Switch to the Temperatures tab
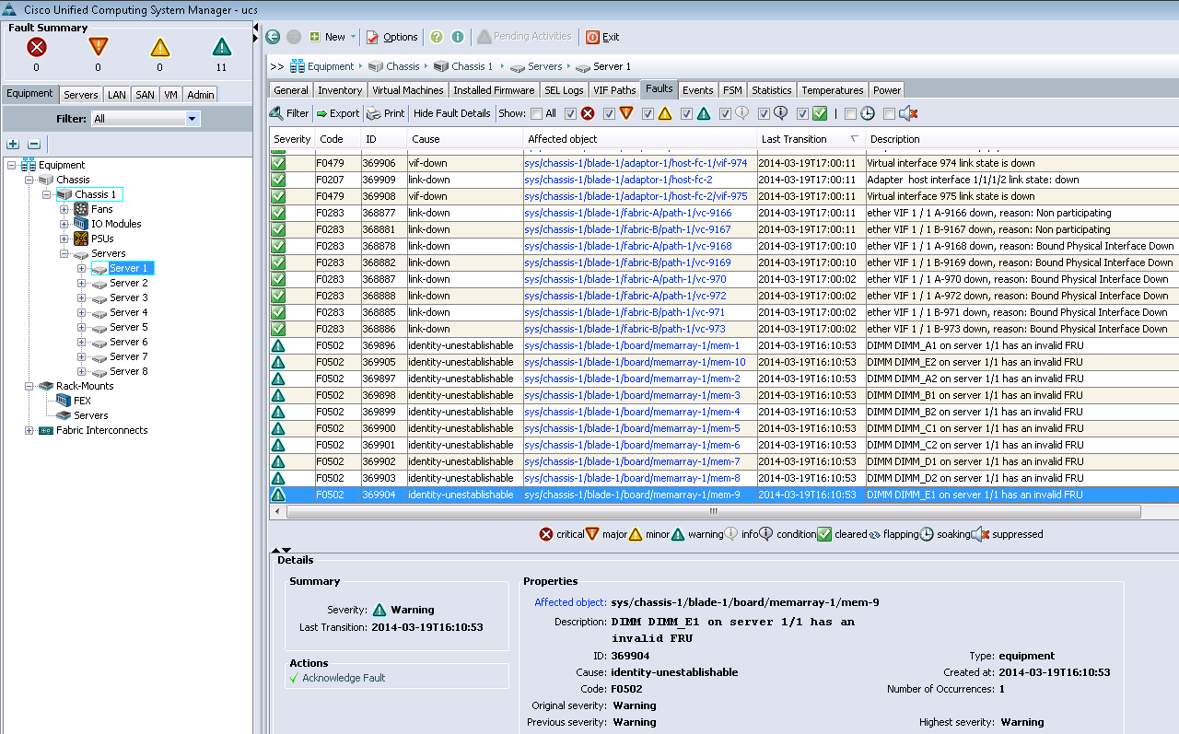This screenshot has height=734, width=1179. (x=833, y=90)
